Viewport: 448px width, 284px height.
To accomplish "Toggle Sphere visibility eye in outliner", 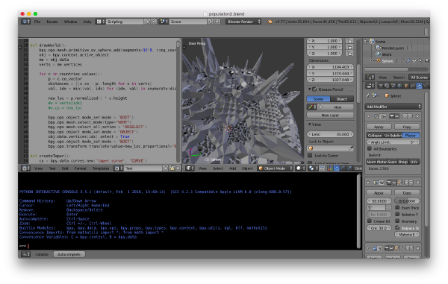I will 414,60.
